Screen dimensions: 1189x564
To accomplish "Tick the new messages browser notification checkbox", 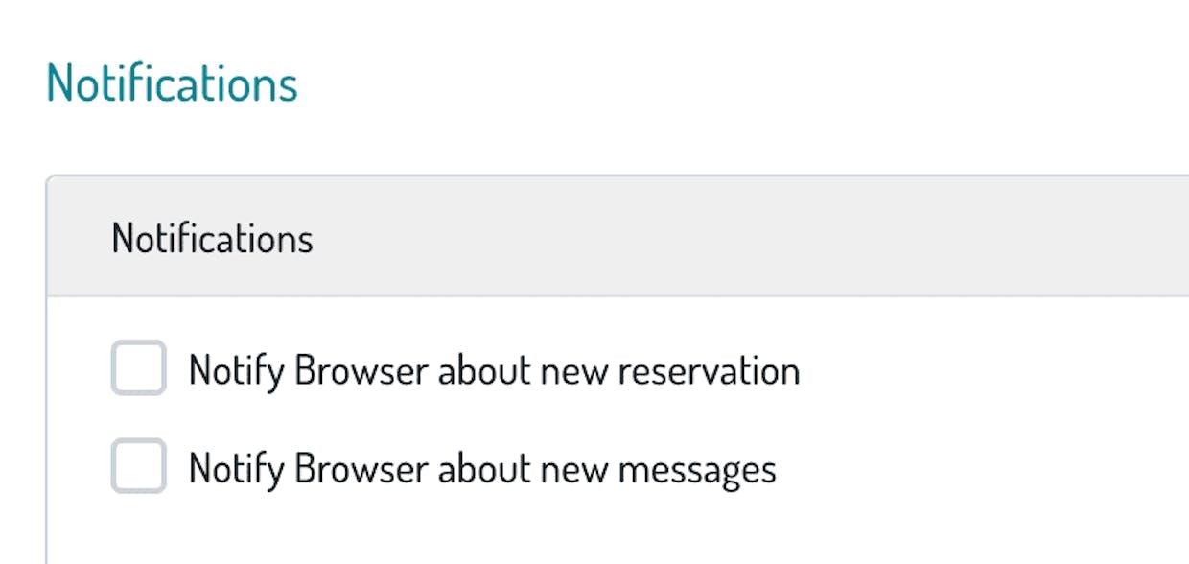I will click(x=139, y=466).
